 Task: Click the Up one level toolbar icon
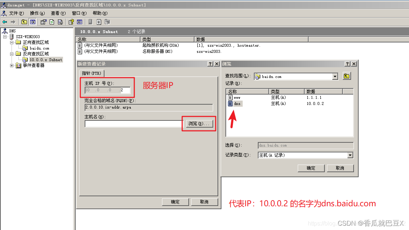coord(24,22)
